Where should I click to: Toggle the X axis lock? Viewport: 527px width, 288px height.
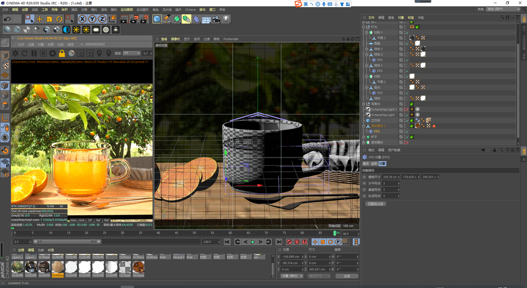click(x=82, y=19)
